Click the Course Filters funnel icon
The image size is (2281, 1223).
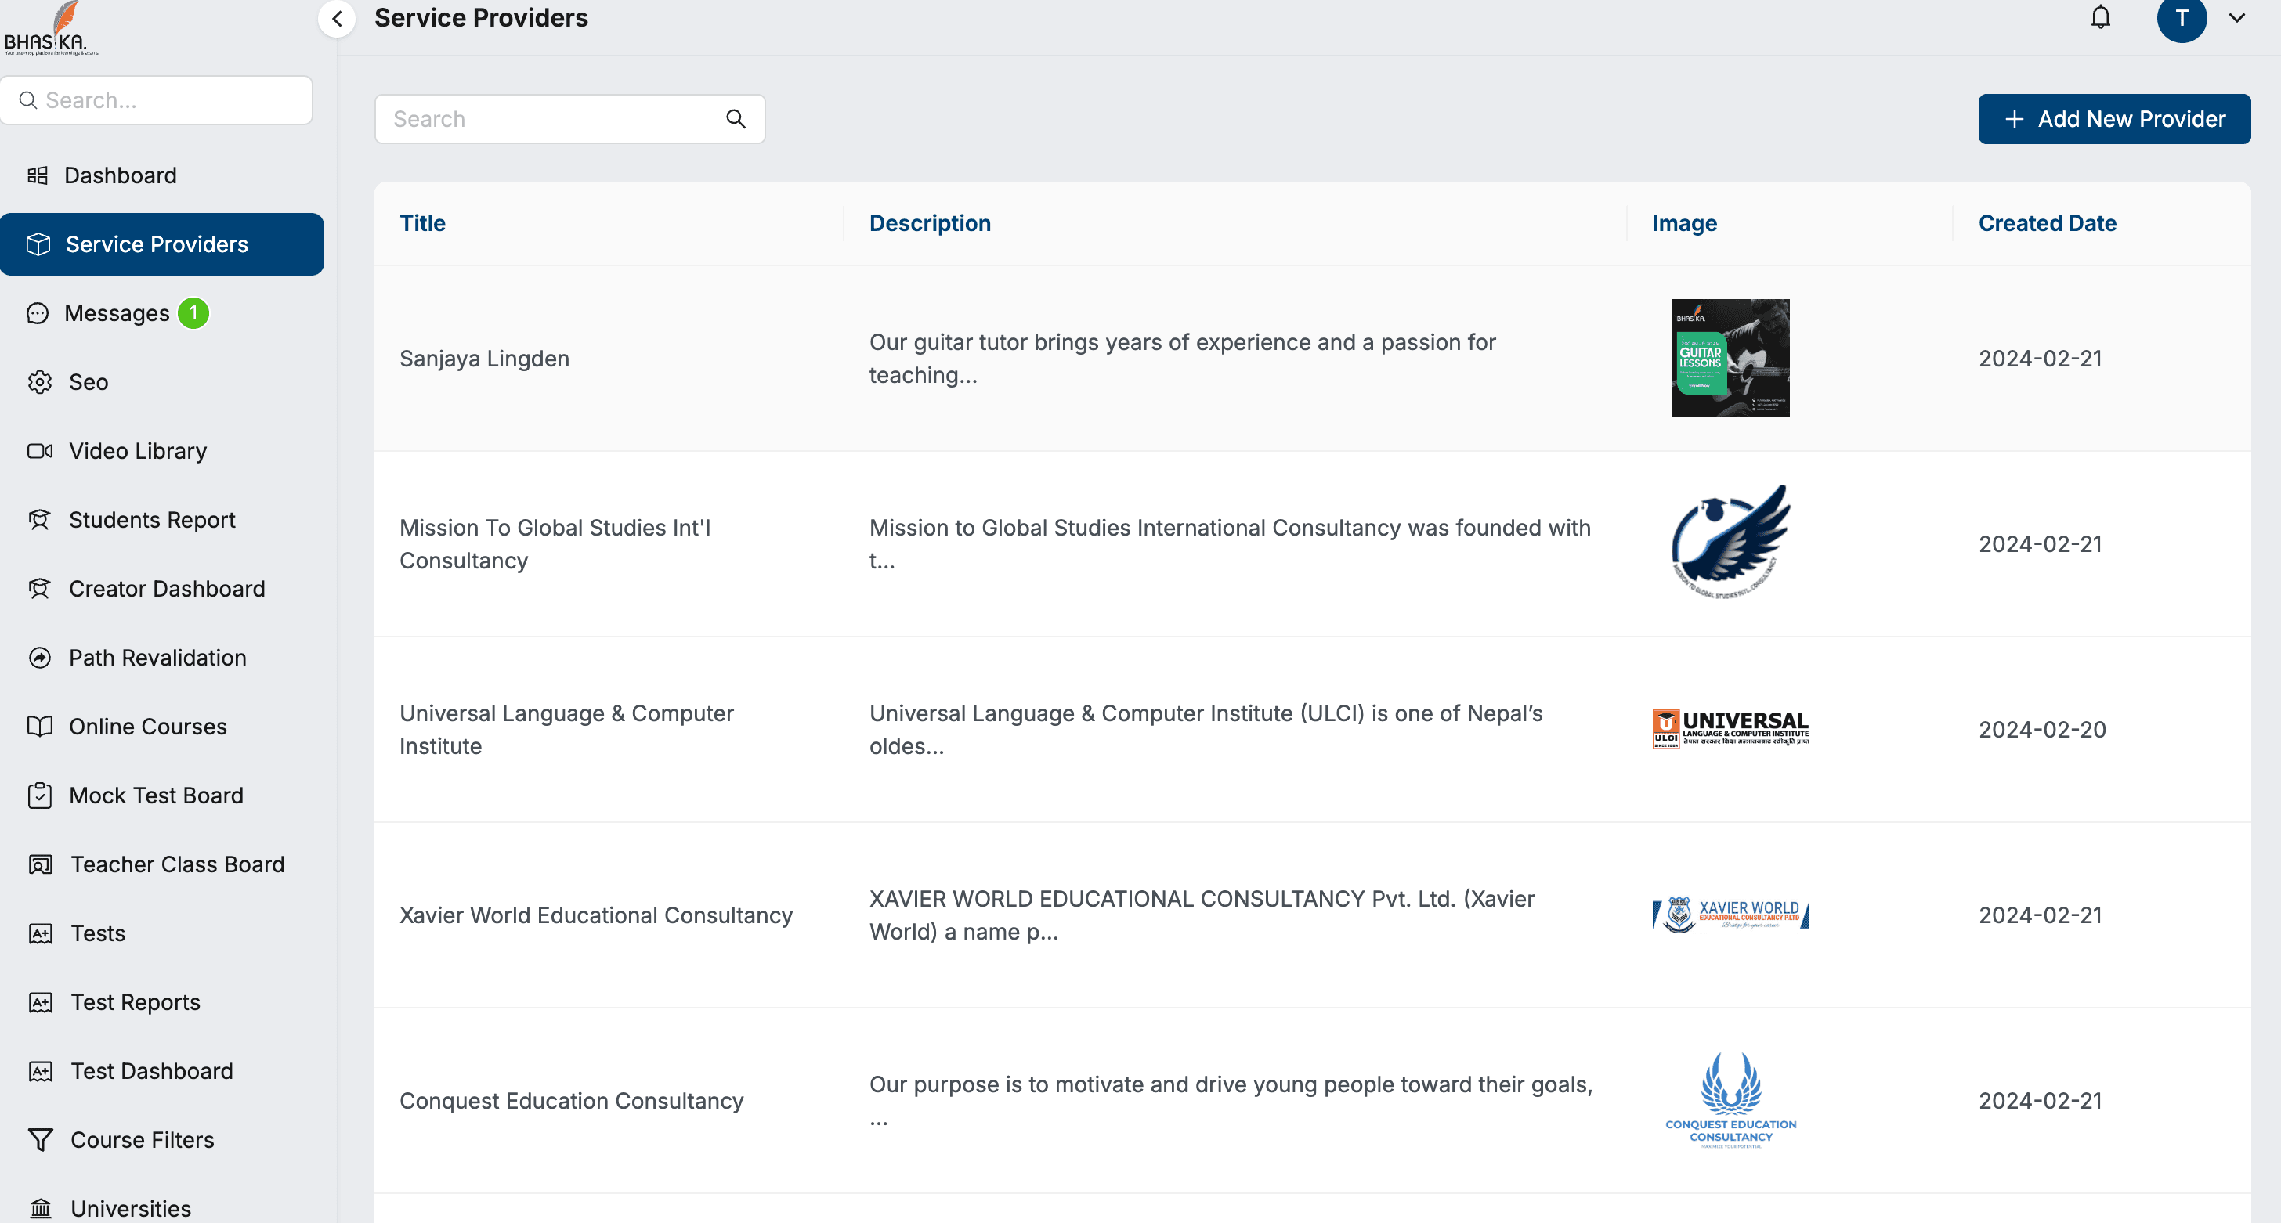click(x=40, y=1140)
